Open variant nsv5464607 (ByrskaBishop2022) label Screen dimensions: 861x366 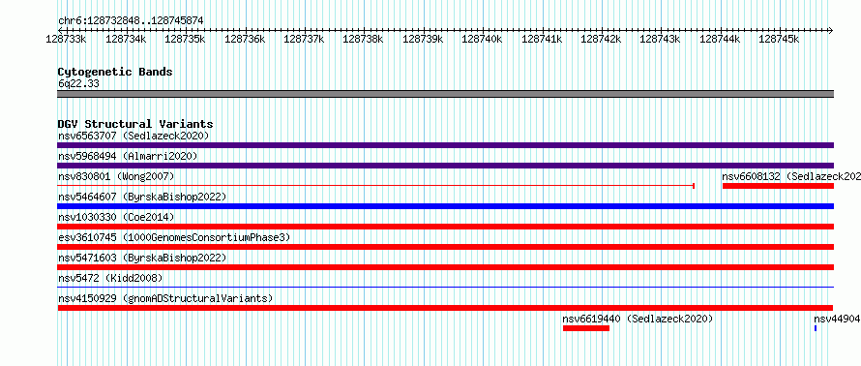142,197
